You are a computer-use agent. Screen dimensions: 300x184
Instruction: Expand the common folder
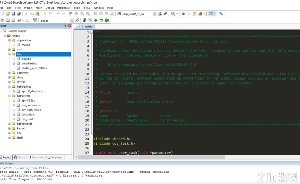9,73
